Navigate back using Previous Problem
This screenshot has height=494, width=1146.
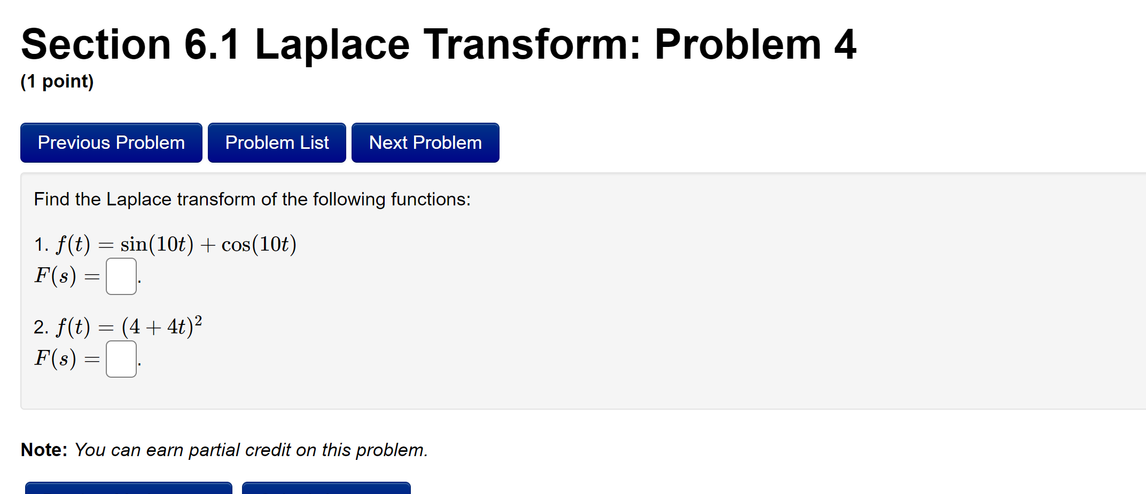[x=111, y=142]
